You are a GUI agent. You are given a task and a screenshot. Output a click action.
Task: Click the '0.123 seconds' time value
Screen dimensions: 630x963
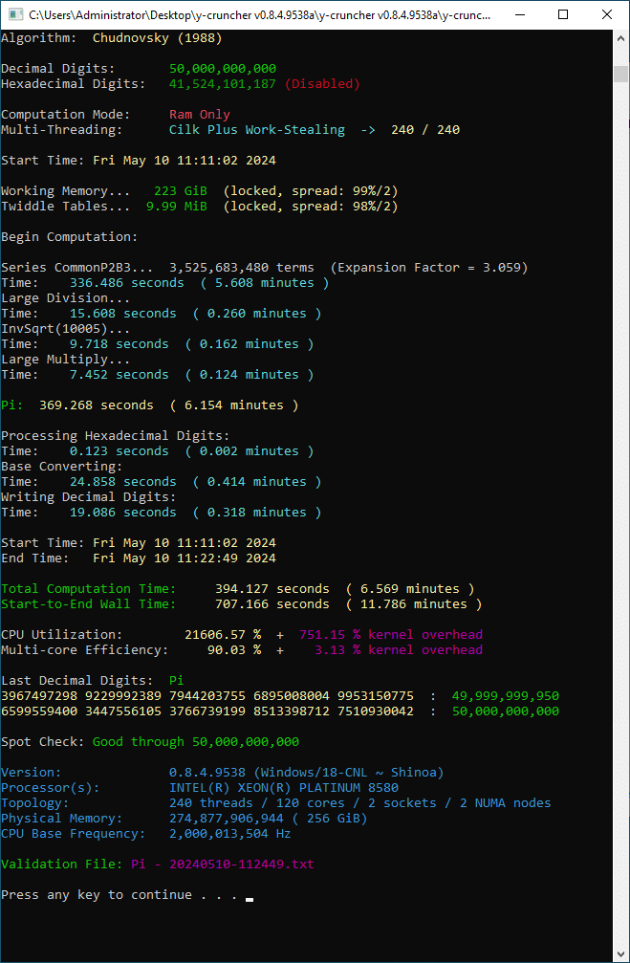point(119,451)
